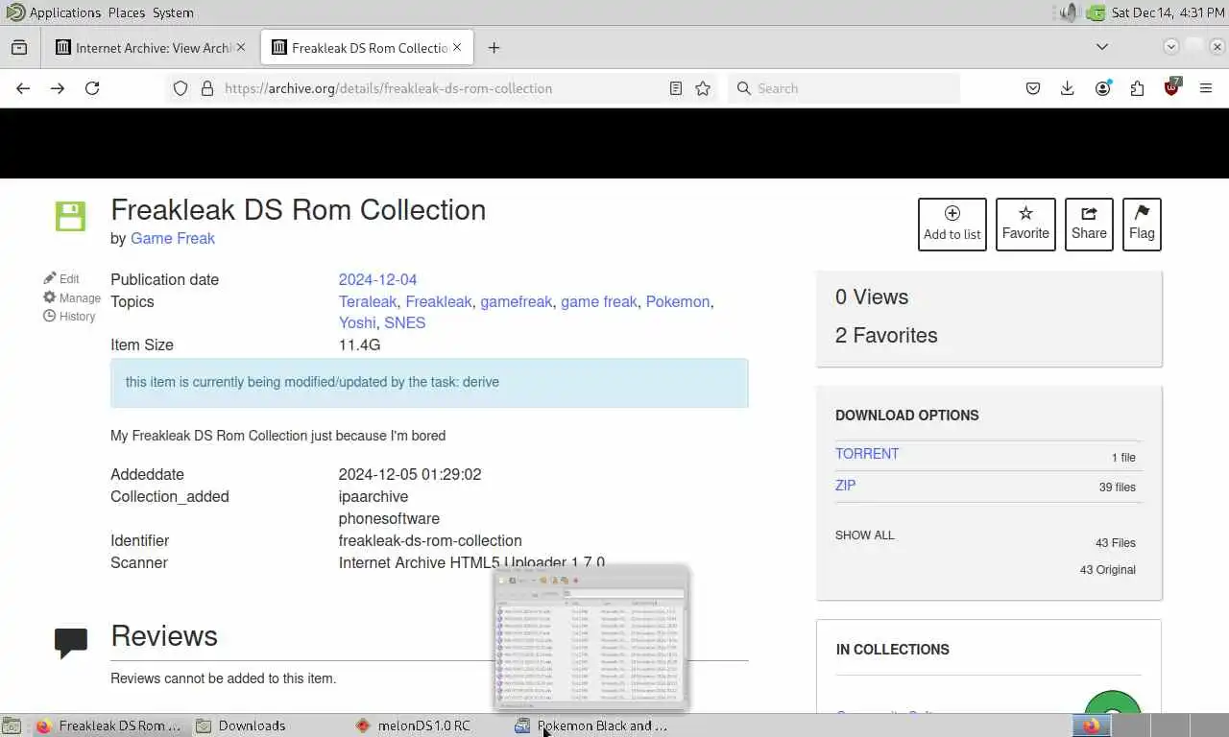Open the extensions puzzle icon

pyautogui.click(x=1137, y=88)
